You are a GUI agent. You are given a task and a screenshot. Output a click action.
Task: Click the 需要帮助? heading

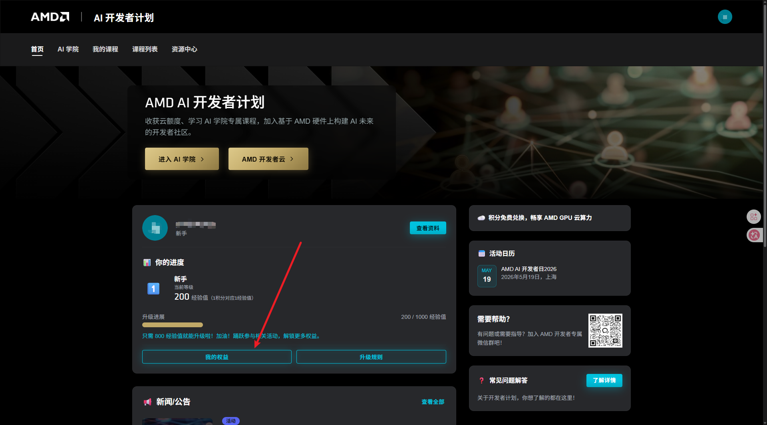tap(493, 319)
